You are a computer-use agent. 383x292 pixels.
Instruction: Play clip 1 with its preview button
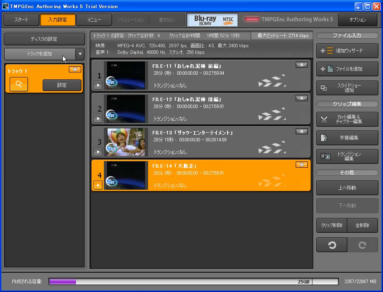coord(98,85)
